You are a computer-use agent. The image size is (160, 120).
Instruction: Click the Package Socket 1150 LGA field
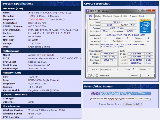[x=118, y=28]
